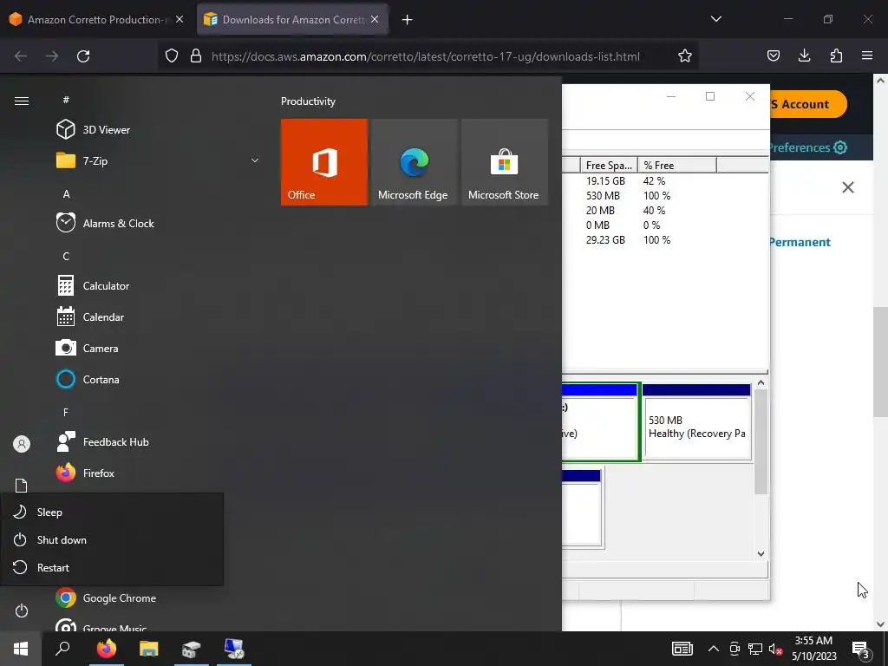This screenshot has width=888, height=666.
Task: Show hidden tray icons chevron
Action: point(714,649)
